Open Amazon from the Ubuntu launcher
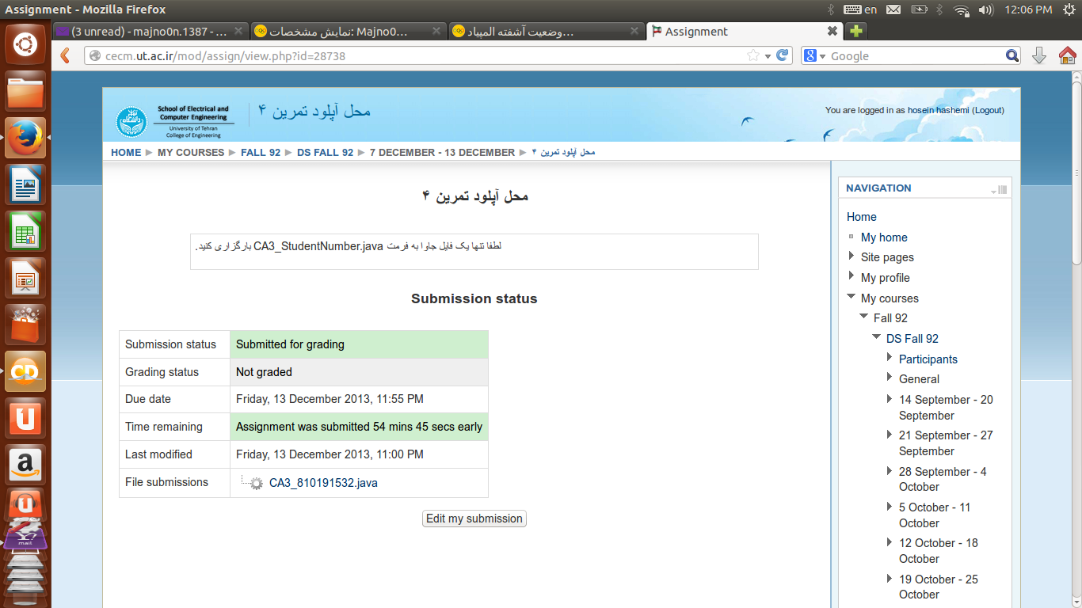Image resolution: width=1082 pixels, height=608 pixels. (25, 463)
